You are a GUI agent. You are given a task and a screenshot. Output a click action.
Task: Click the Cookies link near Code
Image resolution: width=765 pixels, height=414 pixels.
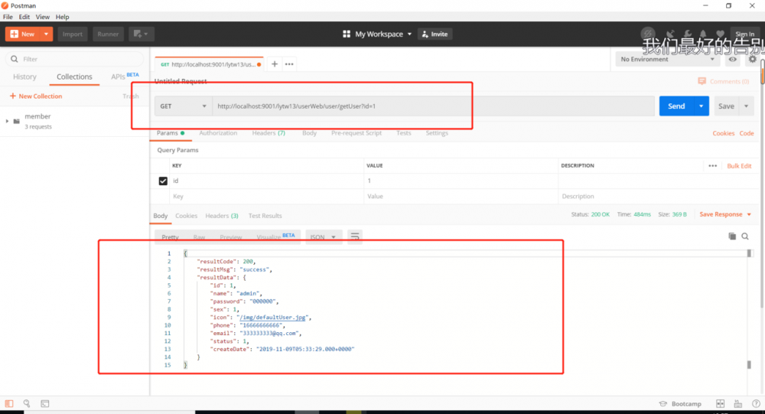[723, 133]
